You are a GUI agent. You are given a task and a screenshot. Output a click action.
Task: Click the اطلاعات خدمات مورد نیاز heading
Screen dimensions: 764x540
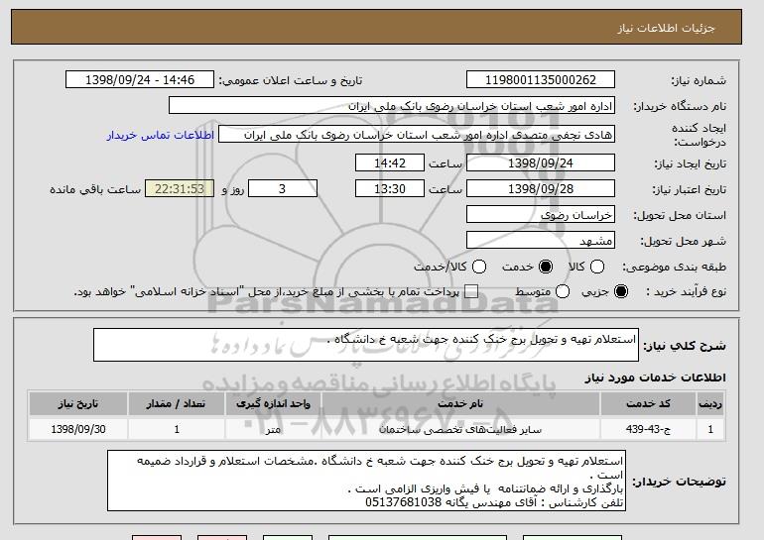click(655, 378)
